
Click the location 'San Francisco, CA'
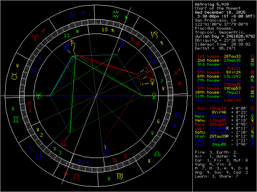pyautogui.click(x=215, y=20)
